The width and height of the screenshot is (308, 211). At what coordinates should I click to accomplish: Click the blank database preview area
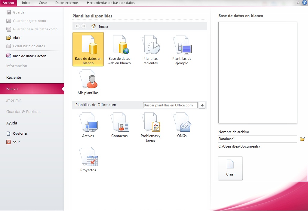pyautogui.click(x=257, y=72)
